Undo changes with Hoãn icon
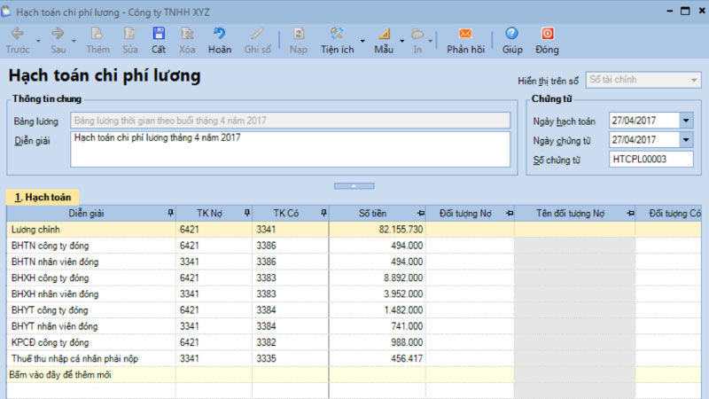The image size is (709, 399). (x=220, y=34)
